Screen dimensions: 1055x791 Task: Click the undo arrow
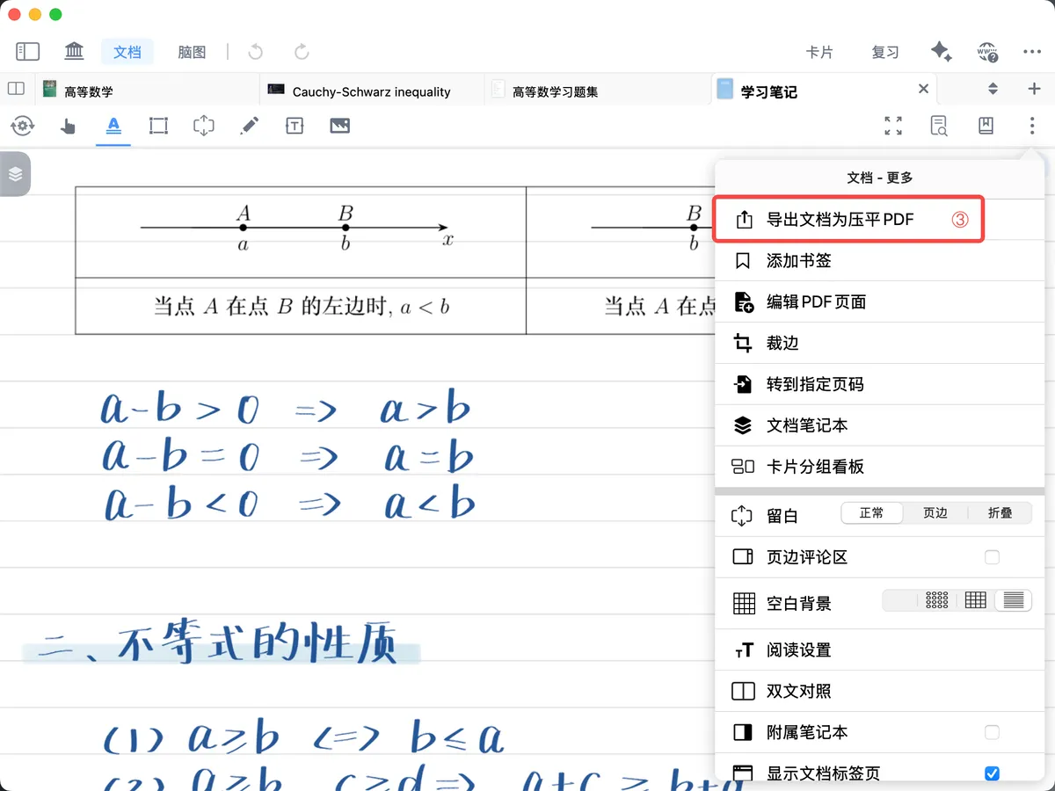[x=256, y=52]
